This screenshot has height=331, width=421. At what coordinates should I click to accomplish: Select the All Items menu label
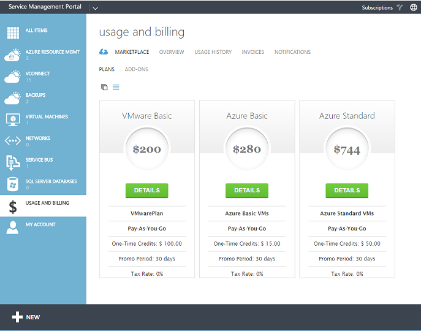coord(37,31)
